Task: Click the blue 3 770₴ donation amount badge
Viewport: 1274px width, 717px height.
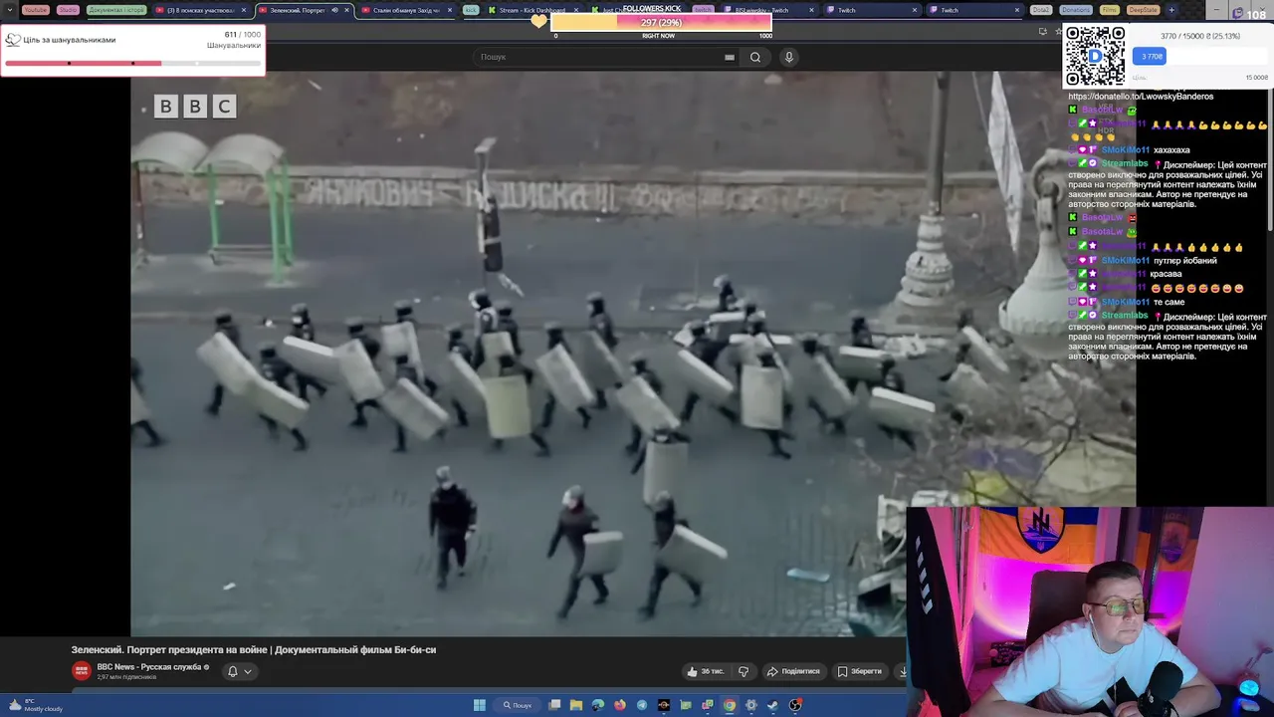Action: coord(1150,56)
